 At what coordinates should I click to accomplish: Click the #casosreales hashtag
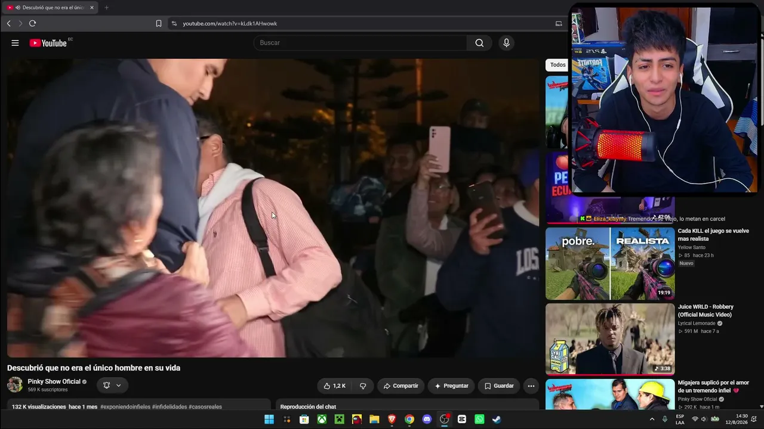click(205, 407)
